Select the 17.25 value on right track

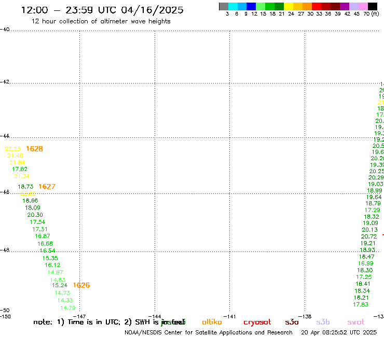point(364,277)
